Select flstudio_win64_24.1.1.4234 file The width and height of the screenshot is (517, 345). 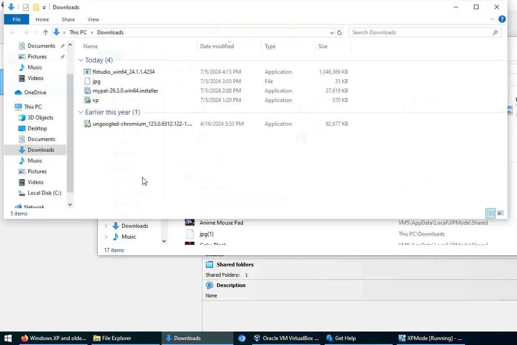pos(123,71)
